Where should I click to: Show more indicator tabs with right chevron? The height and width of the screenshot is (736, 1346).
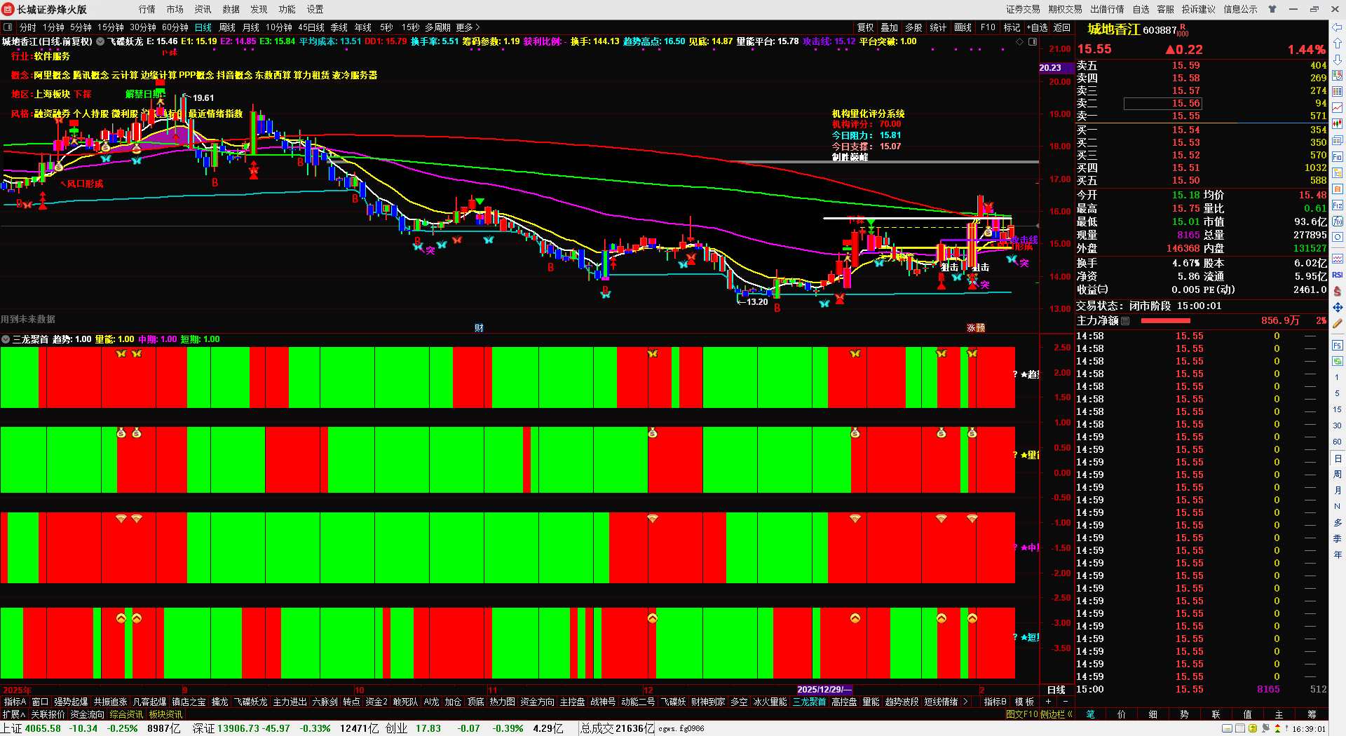[x=966, y=702]
